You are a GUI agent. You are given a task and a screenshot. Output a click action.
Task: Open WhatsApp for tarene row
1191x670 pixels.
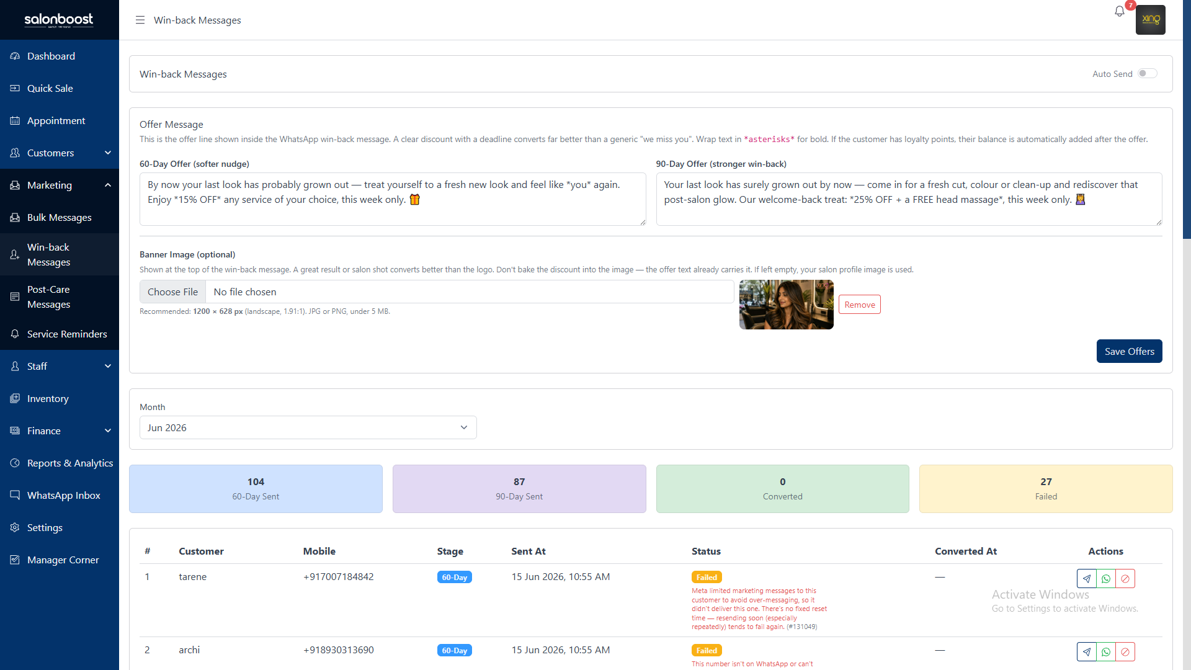(1106, 579)
